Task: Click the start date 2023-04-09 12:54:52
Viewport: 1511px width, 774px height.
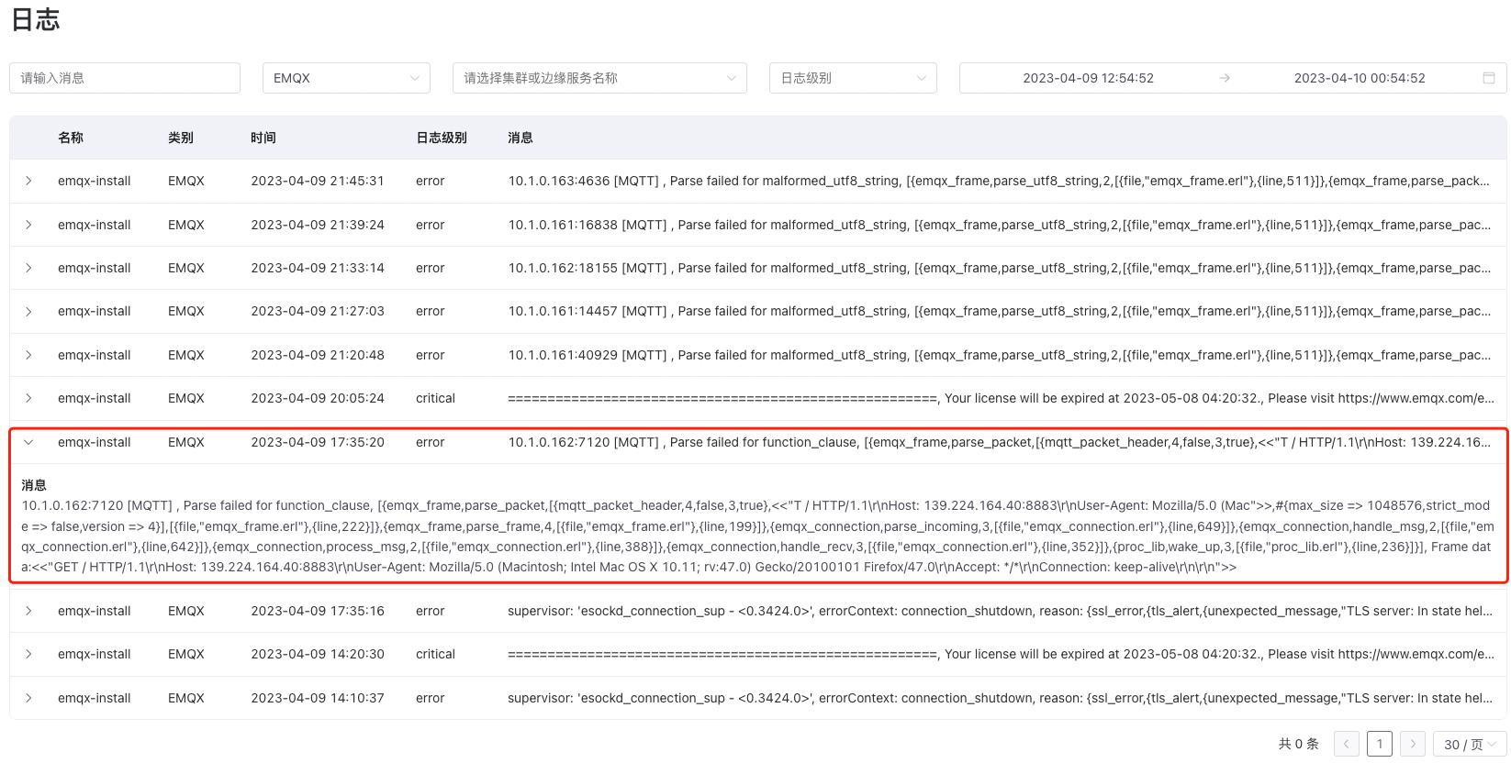Action: tap(1088, 78)
